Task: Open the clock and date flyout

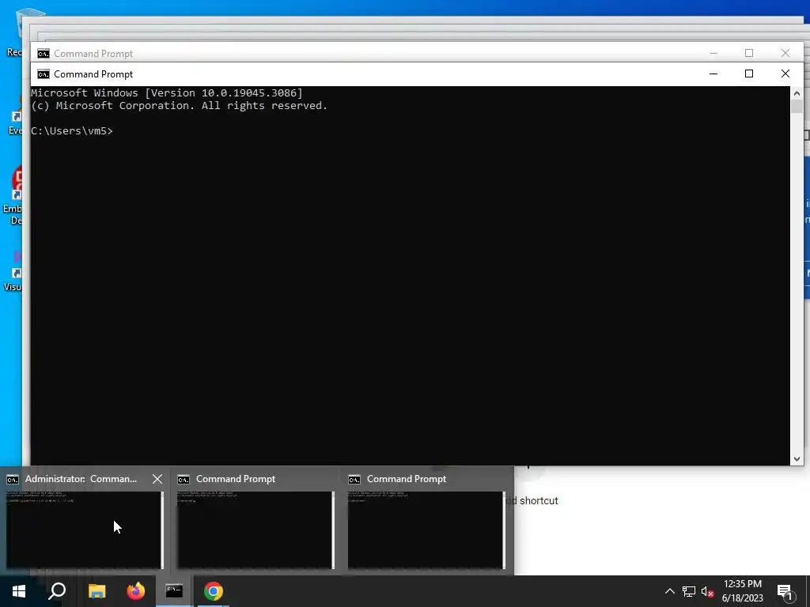Action: click(x=742, y=591)
